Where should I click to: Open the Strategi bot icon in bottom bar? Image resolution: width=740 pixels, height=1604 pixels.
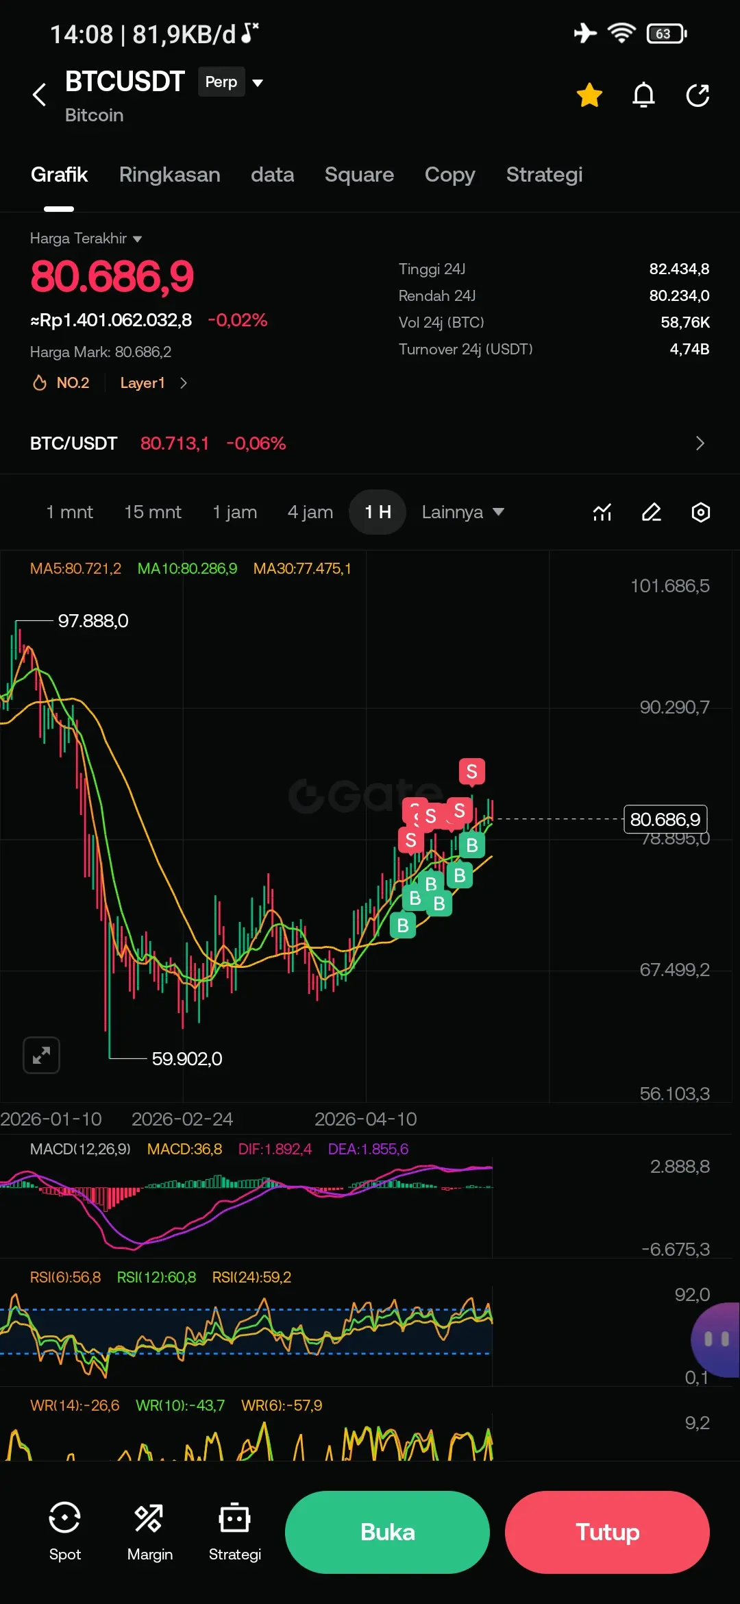(x=234, y=1531)
